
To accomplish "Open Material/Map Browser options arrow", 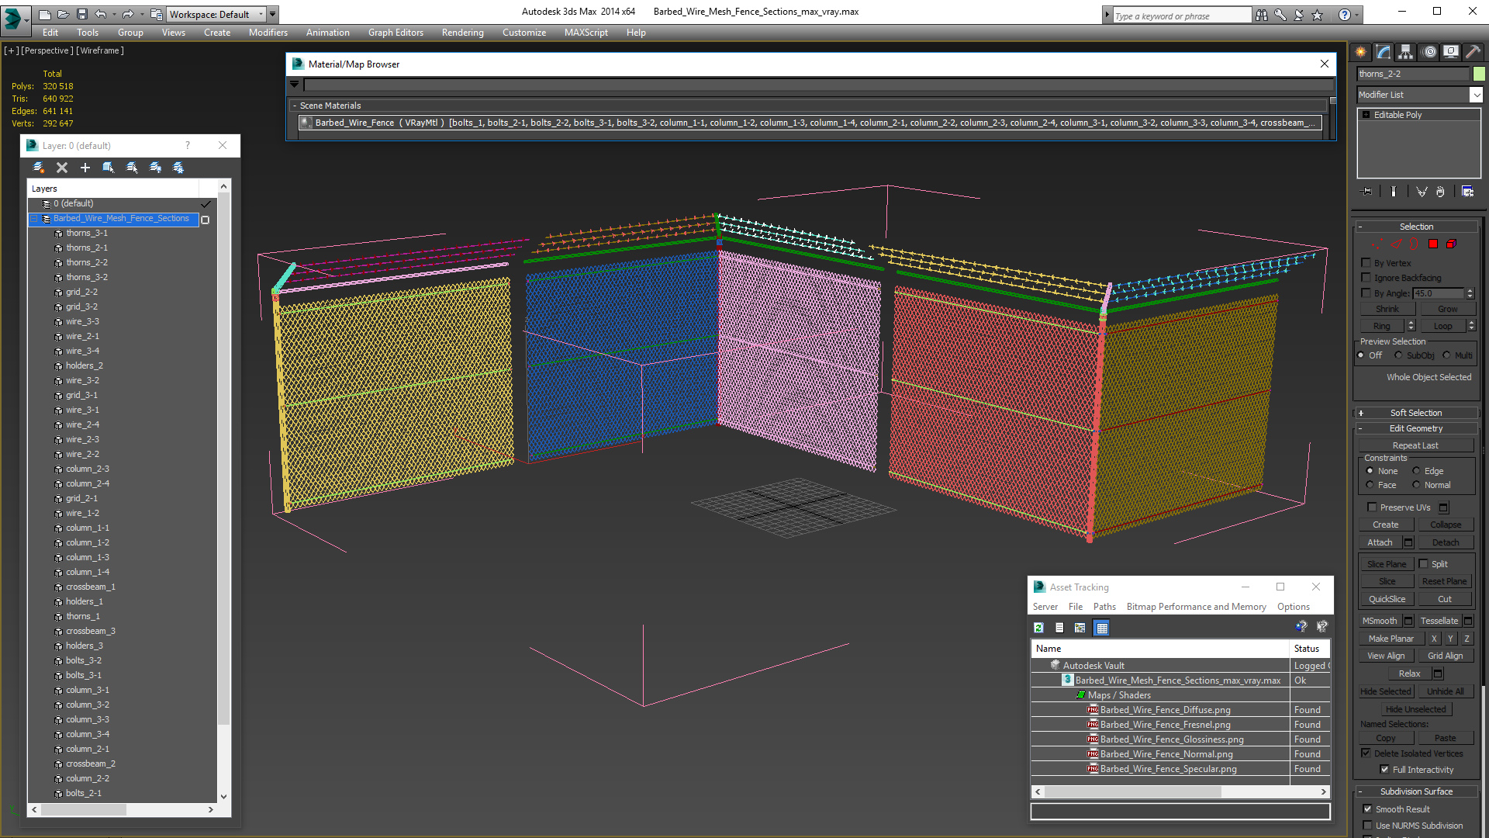I will click(295, 84).
